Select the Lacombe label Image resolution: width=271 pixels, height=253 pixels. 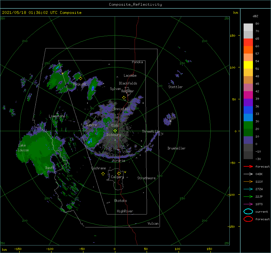[130, 76]
